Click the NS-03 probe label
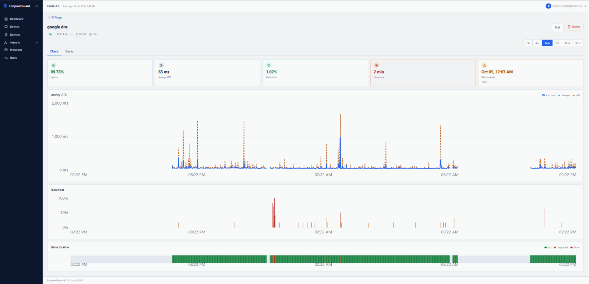The height and width of the screenshot is (284, 589). (x=81, y=34)
